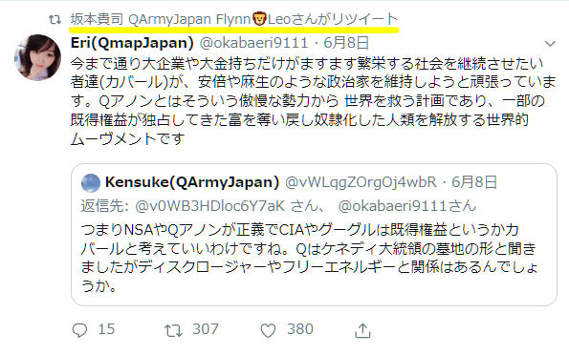
Task: Open Eri(QmapJapan) display name link
Action: pyautogui.click(x=132, y=43)
